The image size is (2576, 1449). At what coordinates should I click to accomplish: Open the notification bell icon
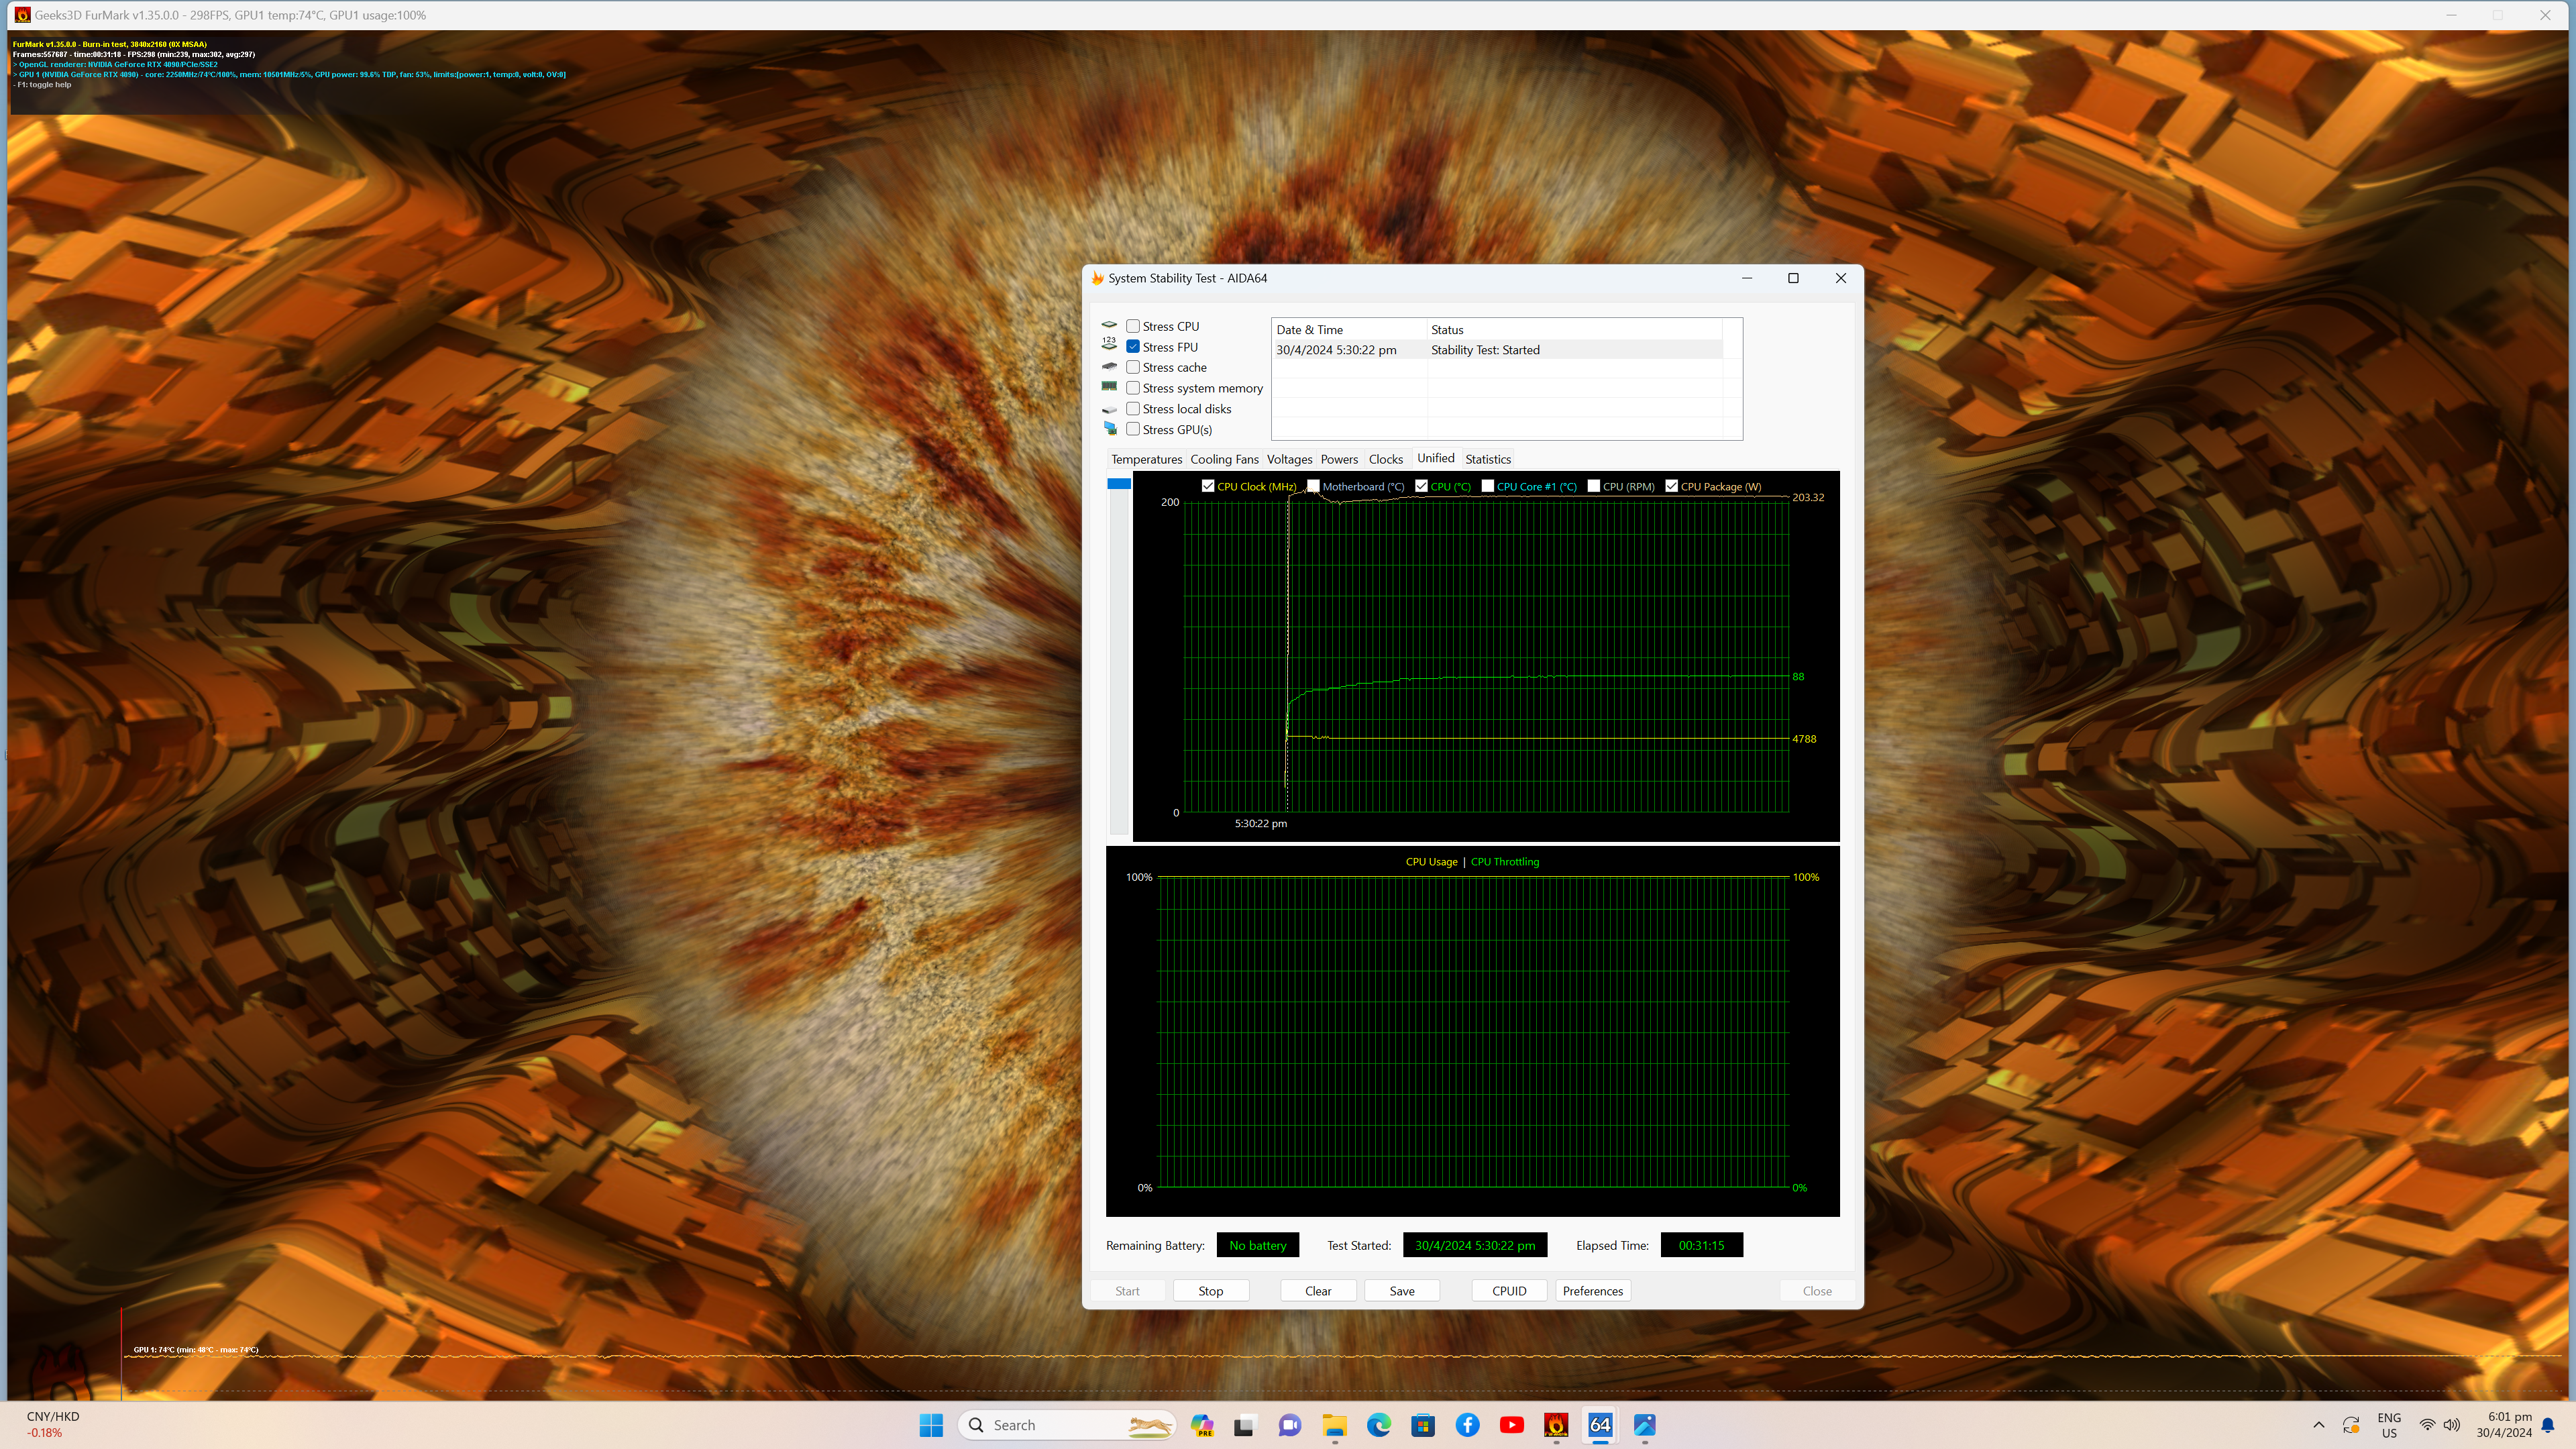click(2548, 1425)
